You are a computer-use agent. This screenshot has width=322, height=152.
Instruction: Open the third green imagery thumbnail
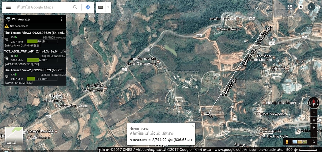[304, 142]
